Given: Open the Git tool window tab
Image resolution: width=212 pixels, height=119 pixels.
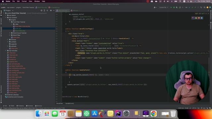Looking at the screenshot, I should click(5, 106).
